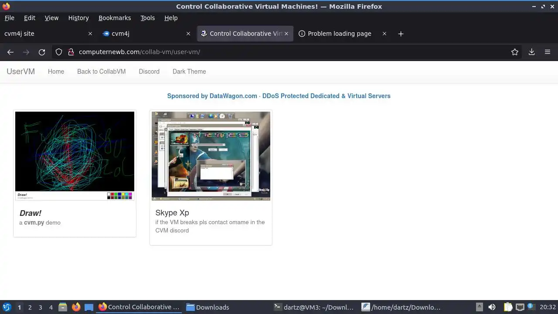Switch to workspace 2
The height and width of the screenshot is (314, 558).
(30, 307)
